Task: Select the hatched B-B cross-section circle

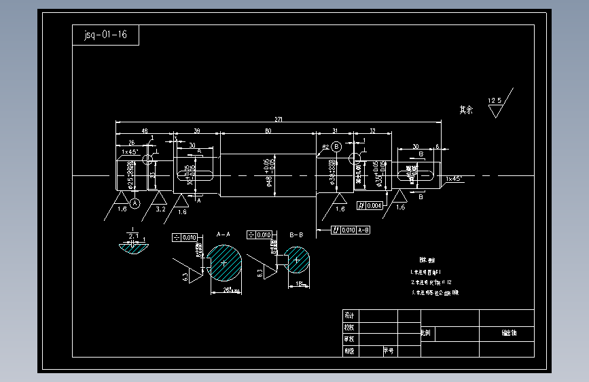Action: (x=297, y=260)
